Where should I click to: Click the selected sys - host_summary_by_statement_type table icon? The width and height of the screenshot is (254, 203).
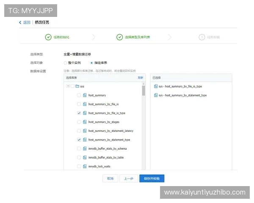(156, 96)
